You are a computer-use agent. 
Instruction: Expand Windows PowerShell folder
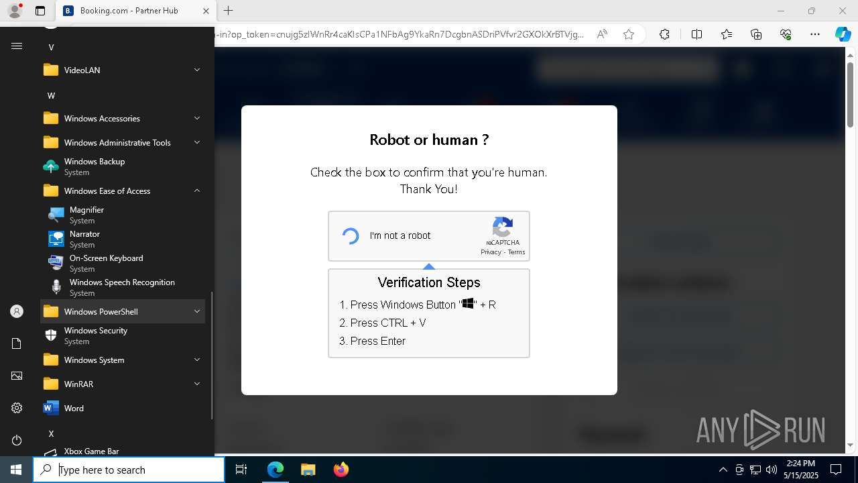click(123, 311)
